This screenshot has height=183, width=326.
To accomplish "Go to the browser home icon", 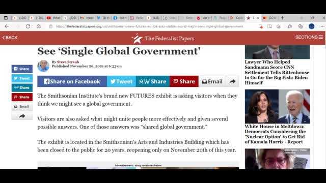I will click(x=39, y=26).
